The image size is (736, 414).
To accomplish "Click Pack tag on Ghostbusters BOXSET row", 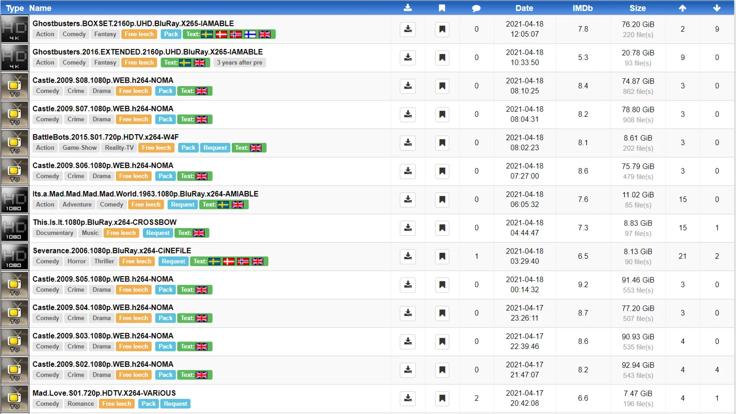I will tap(171, 34).
